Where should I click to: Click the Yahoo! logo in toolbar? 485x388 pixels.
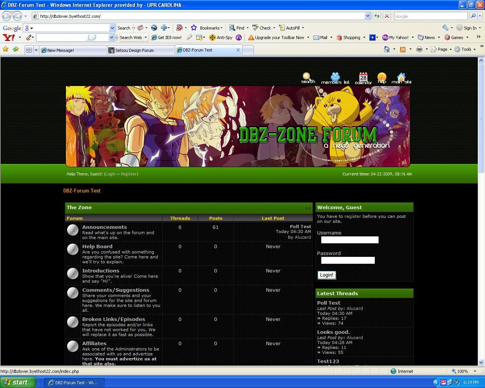click(9, 37)
